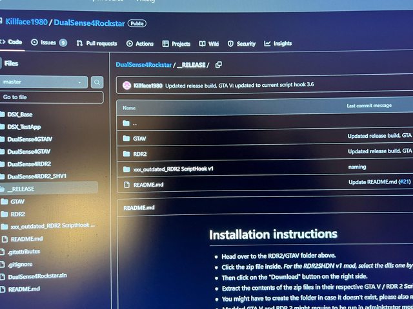The height and width of the screenshot is (309, 413).
Task: Copy path using the copy icon
Action: tap(219, 65)
